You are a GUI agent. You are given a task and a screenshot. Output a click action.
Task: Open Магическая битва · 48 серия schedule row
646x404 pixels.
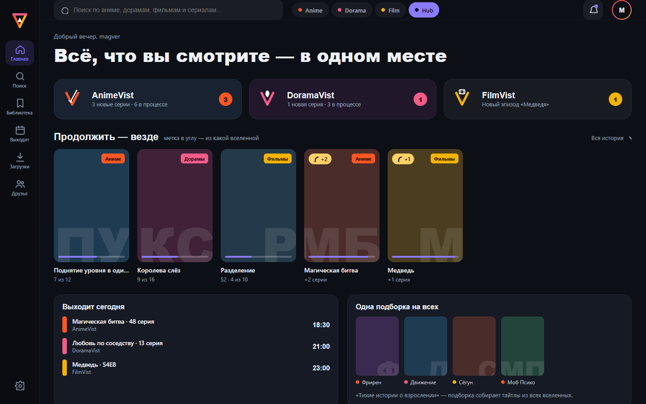[196, 325]
